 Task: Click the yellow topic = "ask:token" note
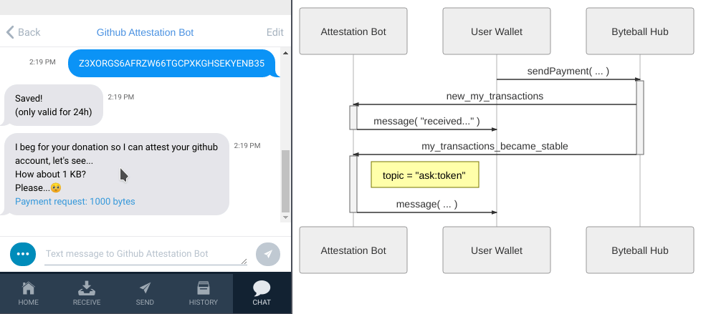pos(424,175)
